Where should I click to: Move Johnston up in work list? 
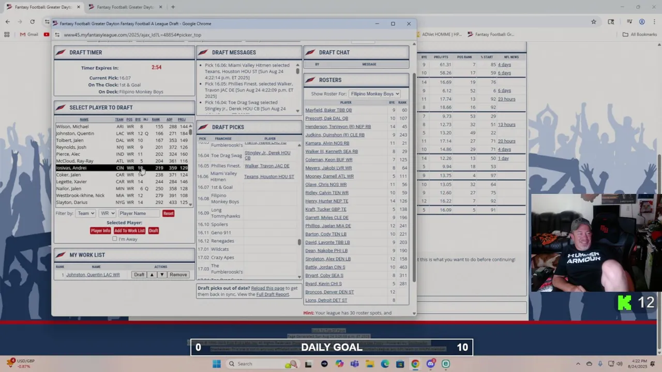(x=152, y=275)
